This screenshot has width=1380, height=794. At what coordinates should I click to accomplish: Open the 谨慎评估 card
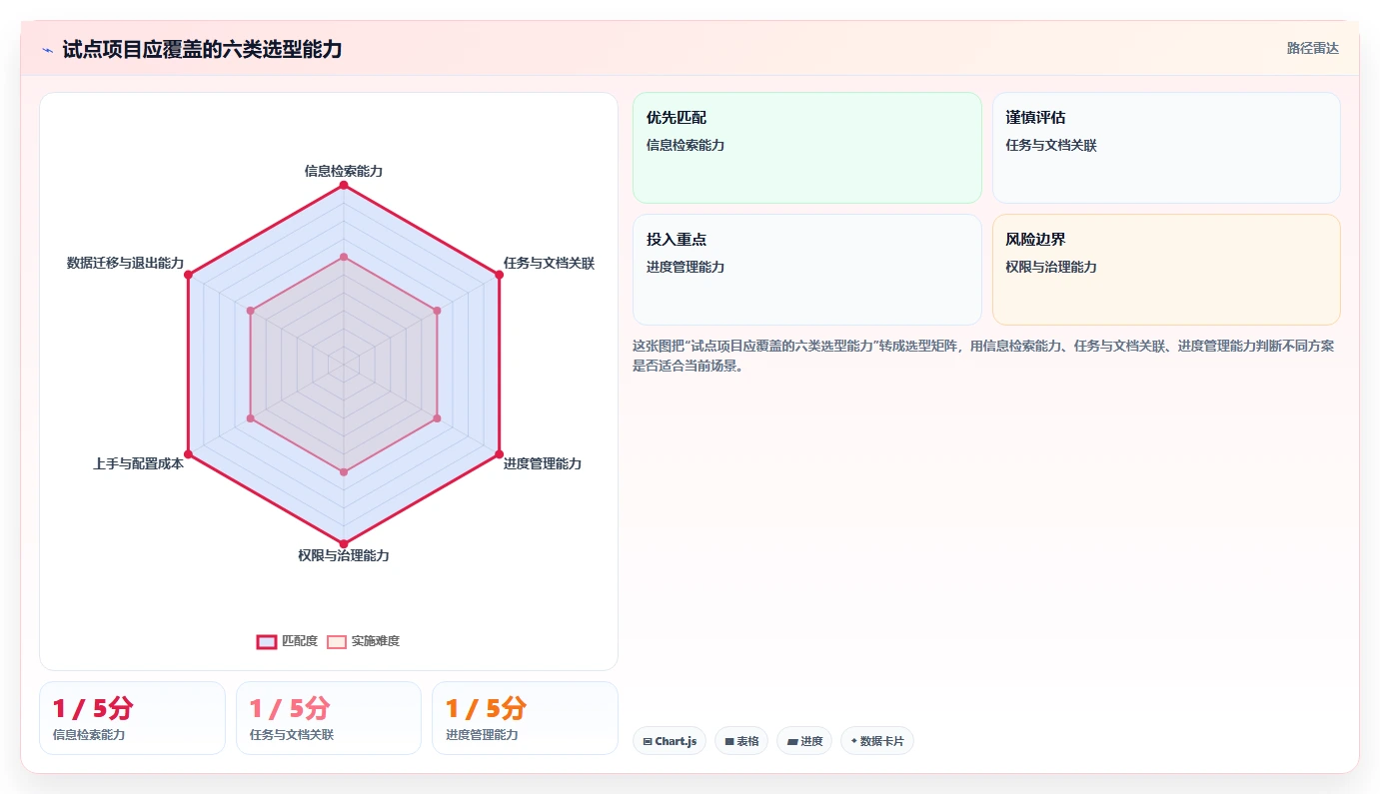click(1166, 148)
